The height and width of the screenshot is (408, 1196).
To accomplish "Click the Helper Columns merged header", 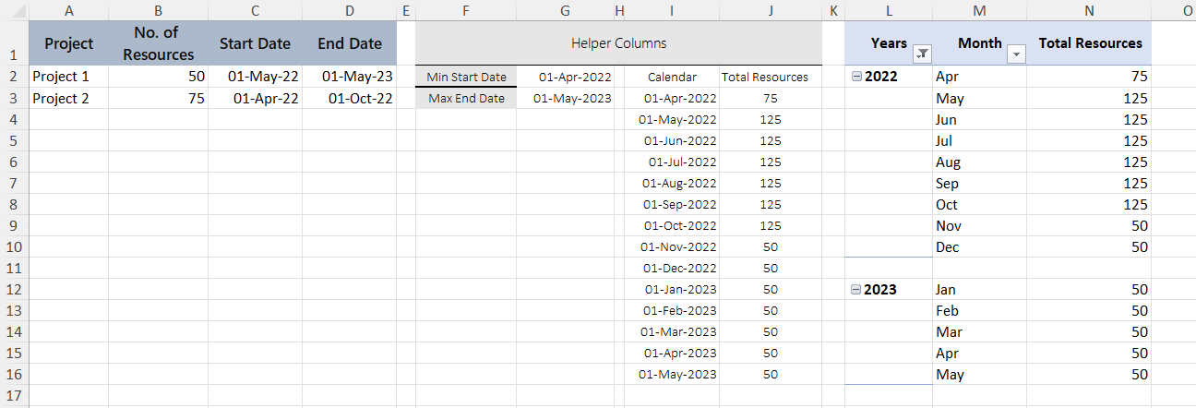I will click(x=619, y=43).
